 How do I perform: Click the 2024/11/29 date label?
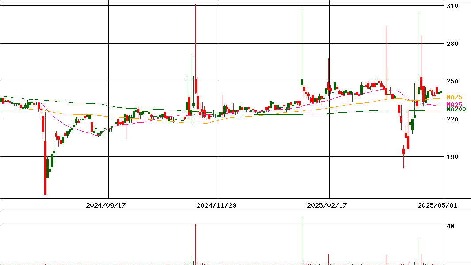pos(216,205)
